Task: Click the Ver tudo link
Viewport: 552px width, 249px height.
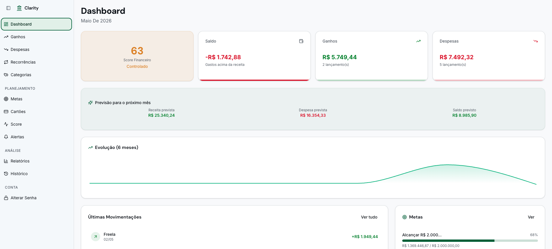Action: click(369, 217)
